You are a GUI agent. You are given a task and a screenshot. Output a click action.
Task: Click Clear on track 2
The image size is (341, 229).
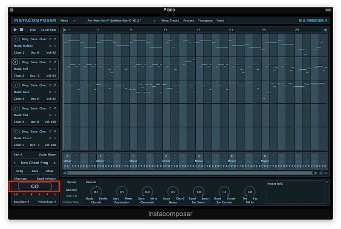43,62
